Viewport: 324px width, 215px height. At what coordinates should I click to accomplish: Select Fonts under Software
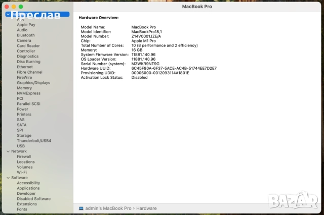(x=22, y=209)
